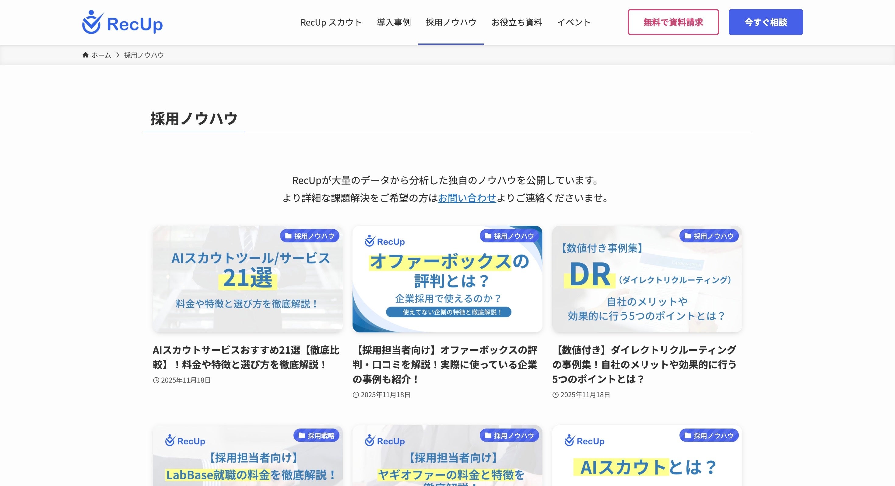Click the RecUp logo in header
Screen dimensions: 895x486
(122, 22)
